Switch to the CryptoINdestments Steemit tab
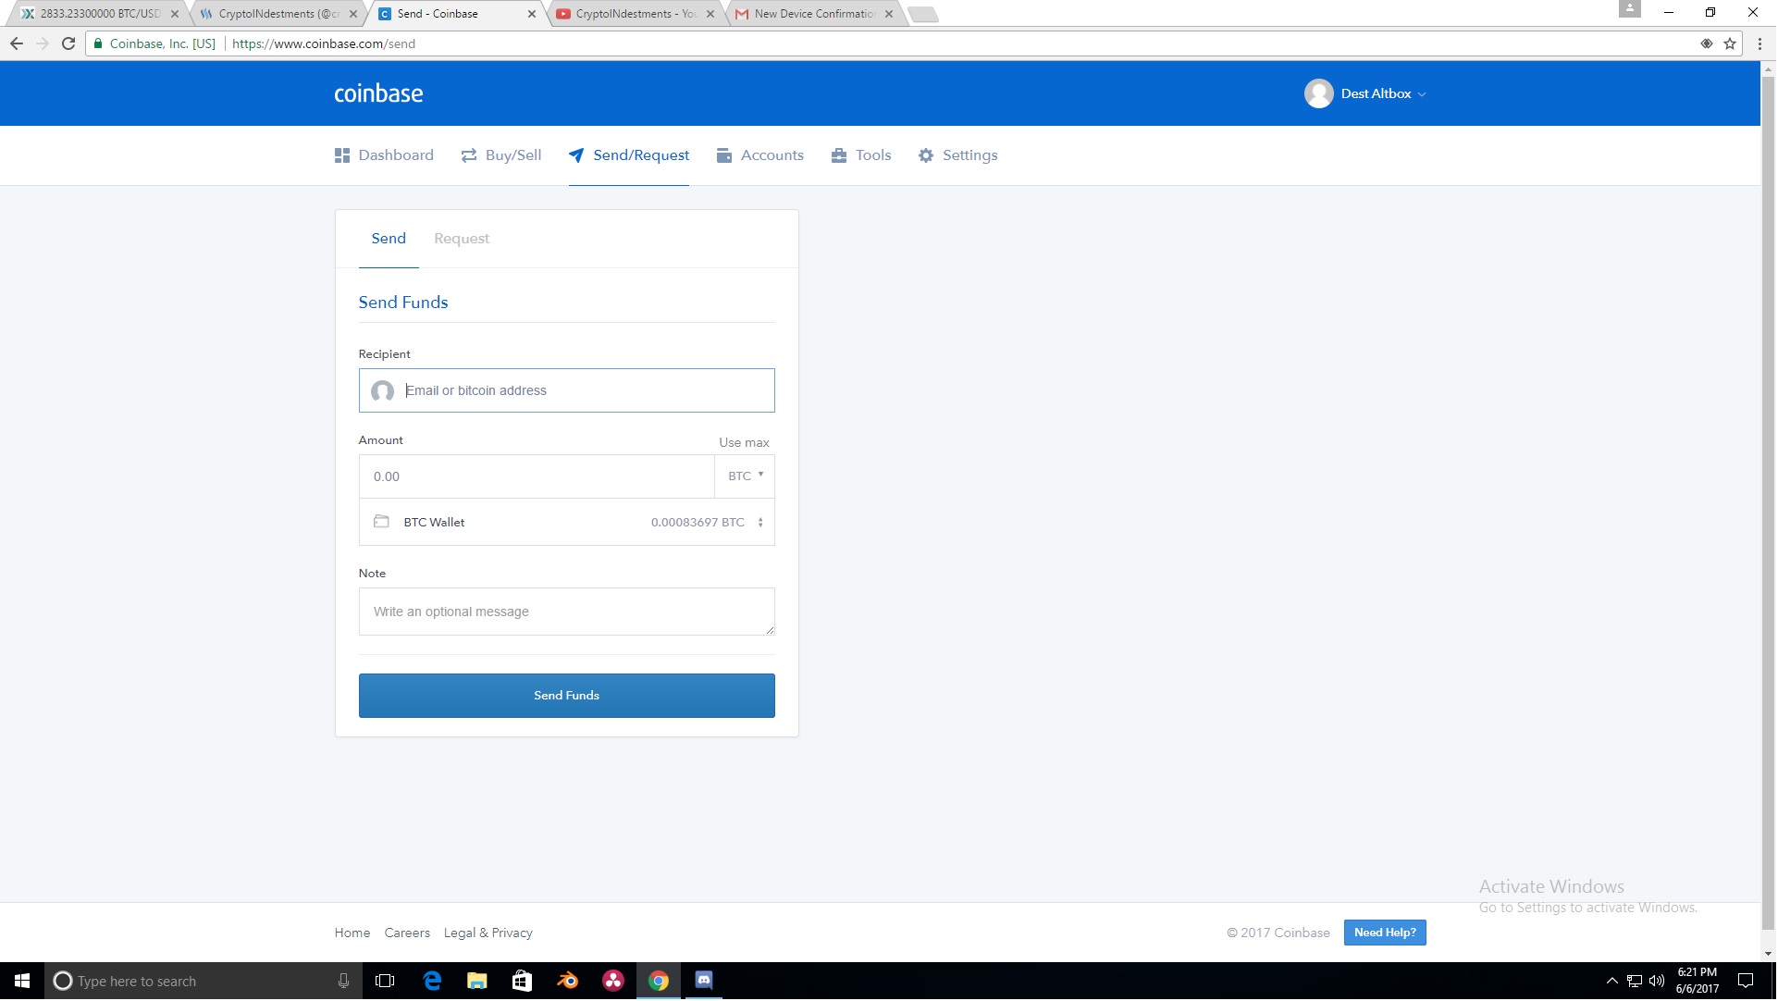The height and width of the screenshot is (1001, 1778). click(x=278, y=14)
